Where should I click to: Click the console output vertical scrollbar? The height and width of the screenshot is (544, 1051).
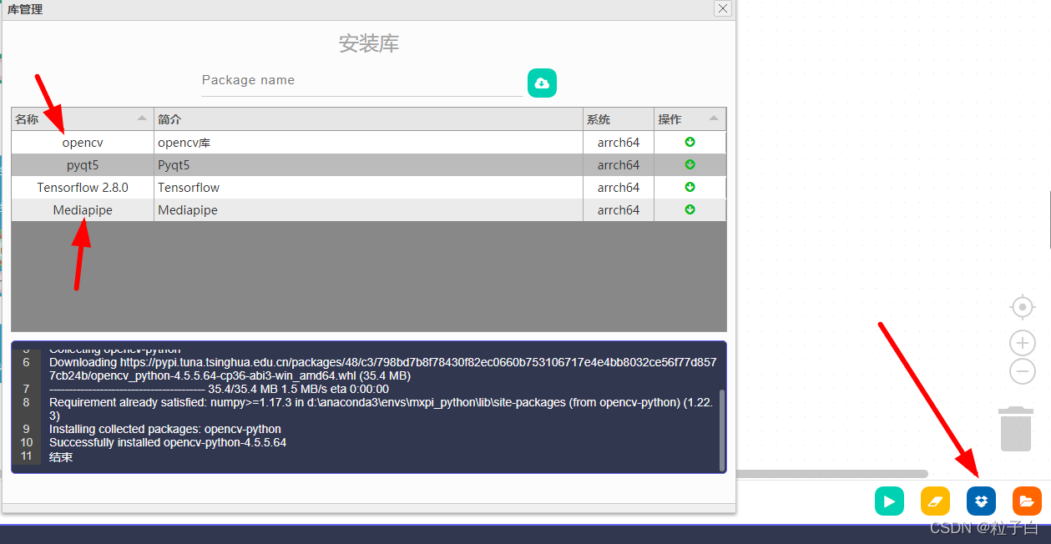[x=721, y=429]
